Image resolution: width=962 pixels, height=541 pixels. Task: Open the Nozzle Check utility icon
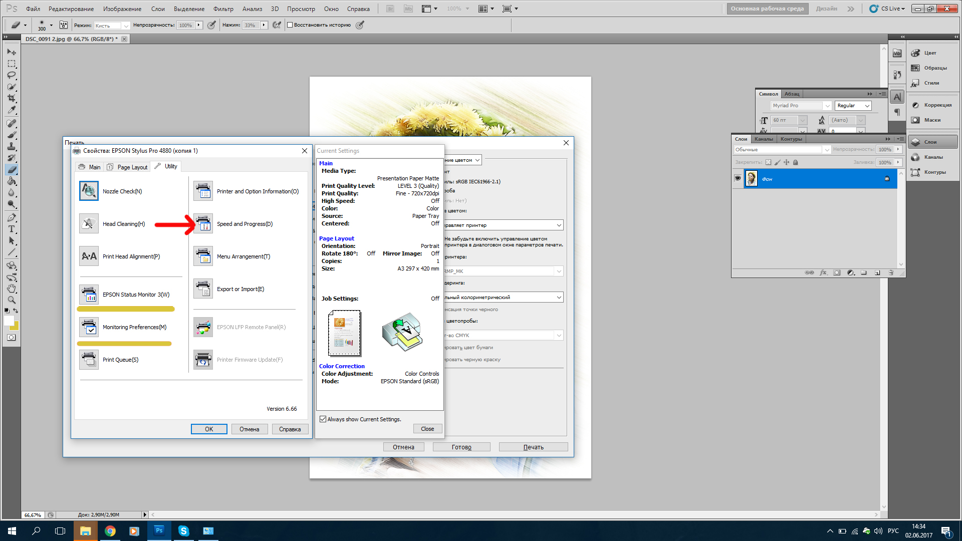click(x=89, y=191)
